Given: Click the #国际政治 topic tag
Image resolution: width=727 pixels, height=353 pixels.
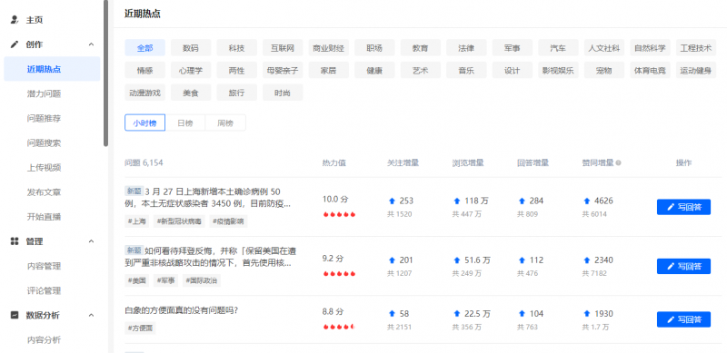Looking at the screenshot, I should point(201,280).
